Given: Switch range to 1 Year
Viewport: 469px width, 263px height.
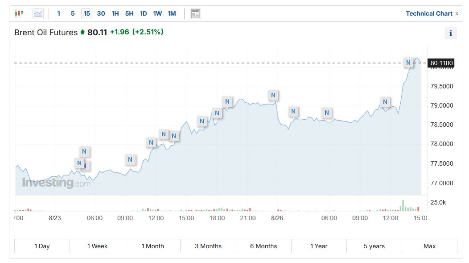Looking at the screenshot, I should coord(318,246).
